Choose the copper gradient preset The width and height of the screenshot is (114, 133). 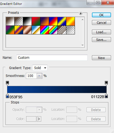(x=27, y=30)
